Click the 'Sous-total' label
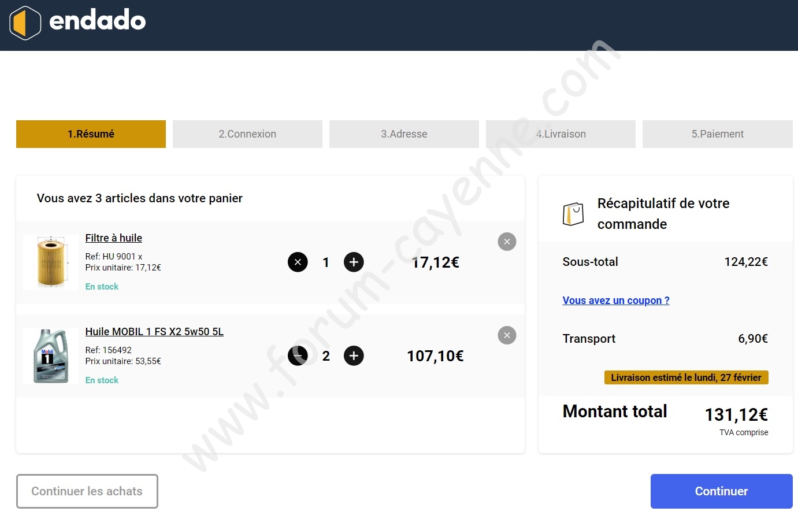 (591, 262)
